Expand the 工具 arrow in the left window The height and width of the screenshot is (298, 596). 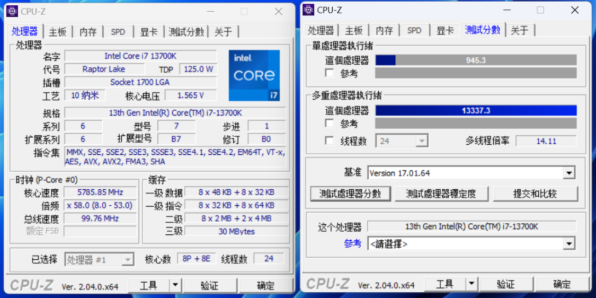175,285
